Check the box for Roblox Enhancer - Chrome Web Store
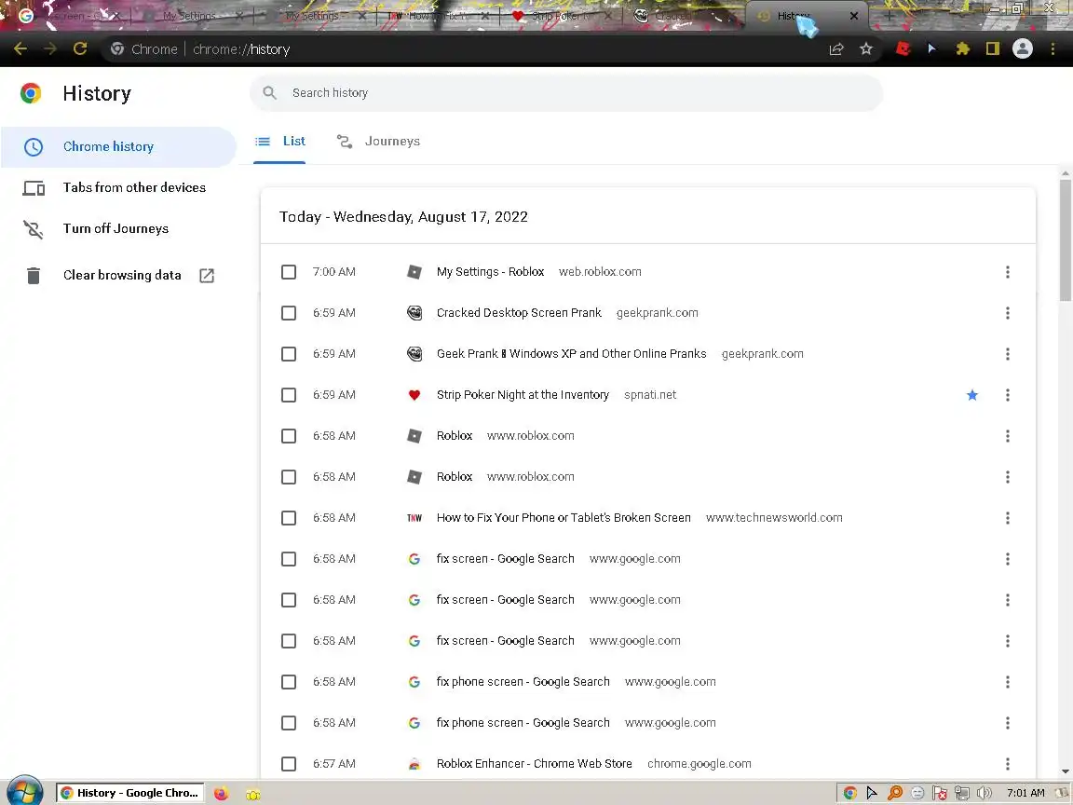This screenshot has height=805, width=1073. coord(289,764)
